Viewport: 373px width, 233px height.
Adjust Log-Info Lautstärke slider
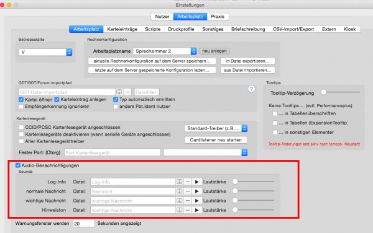(x=254, y=182)
